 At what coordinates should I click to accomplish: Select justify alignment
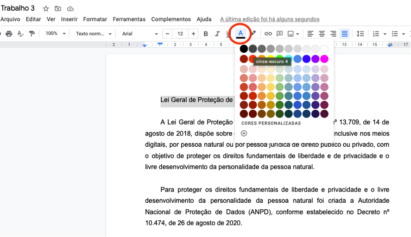click(x=345, y=33)
